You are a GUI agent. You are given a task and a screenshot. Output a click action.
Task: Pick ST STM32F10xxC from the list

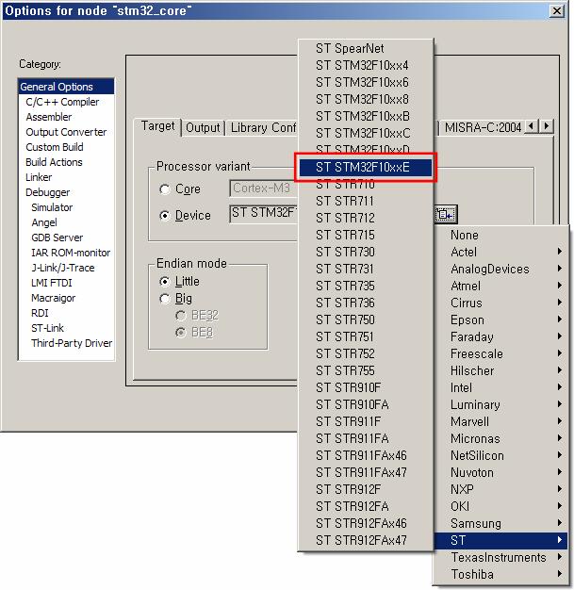(366, 133)
